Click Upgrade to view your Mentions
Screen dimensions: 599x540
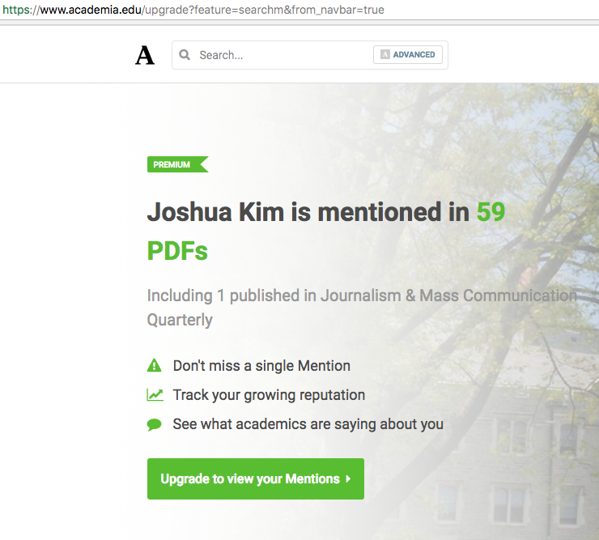point(256,478)
